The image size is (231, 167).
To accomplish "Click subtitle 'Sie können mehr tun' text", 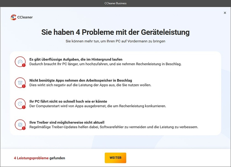I will click(x=115, y=41).
